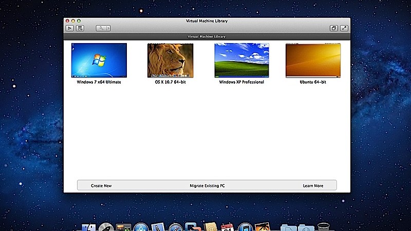Click the 'Ubuntu 64-bit' name label
The width and height of the screenshot is (411, 231).
click(x=313, y=82)
